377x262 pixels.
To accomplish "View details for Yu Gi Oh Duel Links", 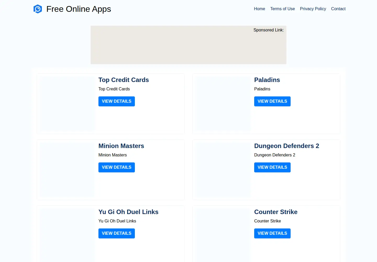I will (x=117, y=233).
